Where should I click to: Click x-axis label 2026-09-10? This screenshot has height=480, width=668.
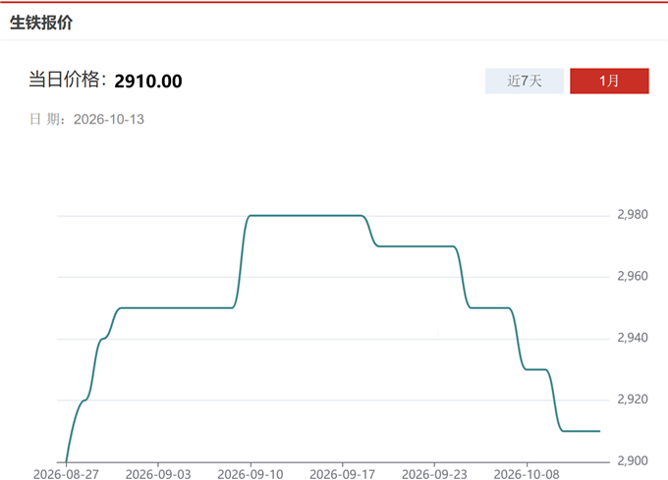coord(250,474)
